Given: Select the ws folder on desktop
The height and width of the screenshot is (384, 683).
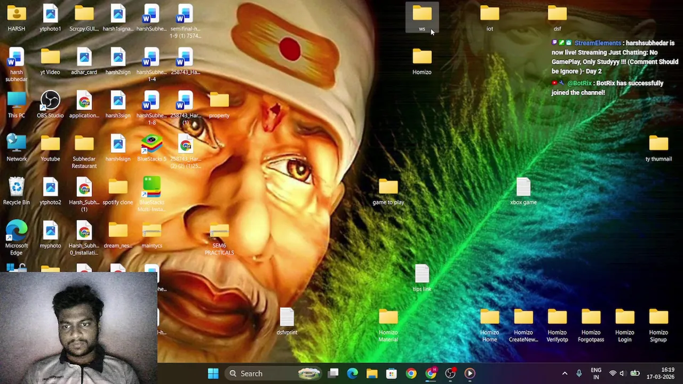Looking at the screenshot, I should pyautogui.click(x=422, y=18).
